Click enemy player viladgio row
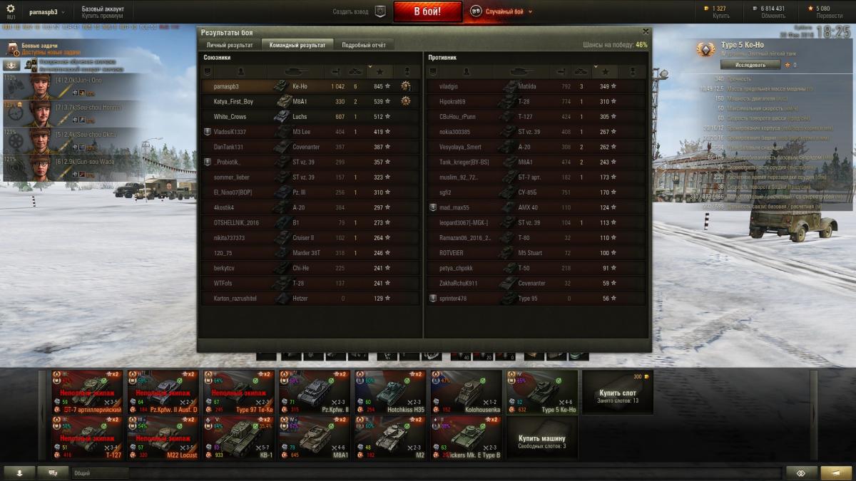The height and width of the screenshot is (481, 856). (x=536, y=86)
